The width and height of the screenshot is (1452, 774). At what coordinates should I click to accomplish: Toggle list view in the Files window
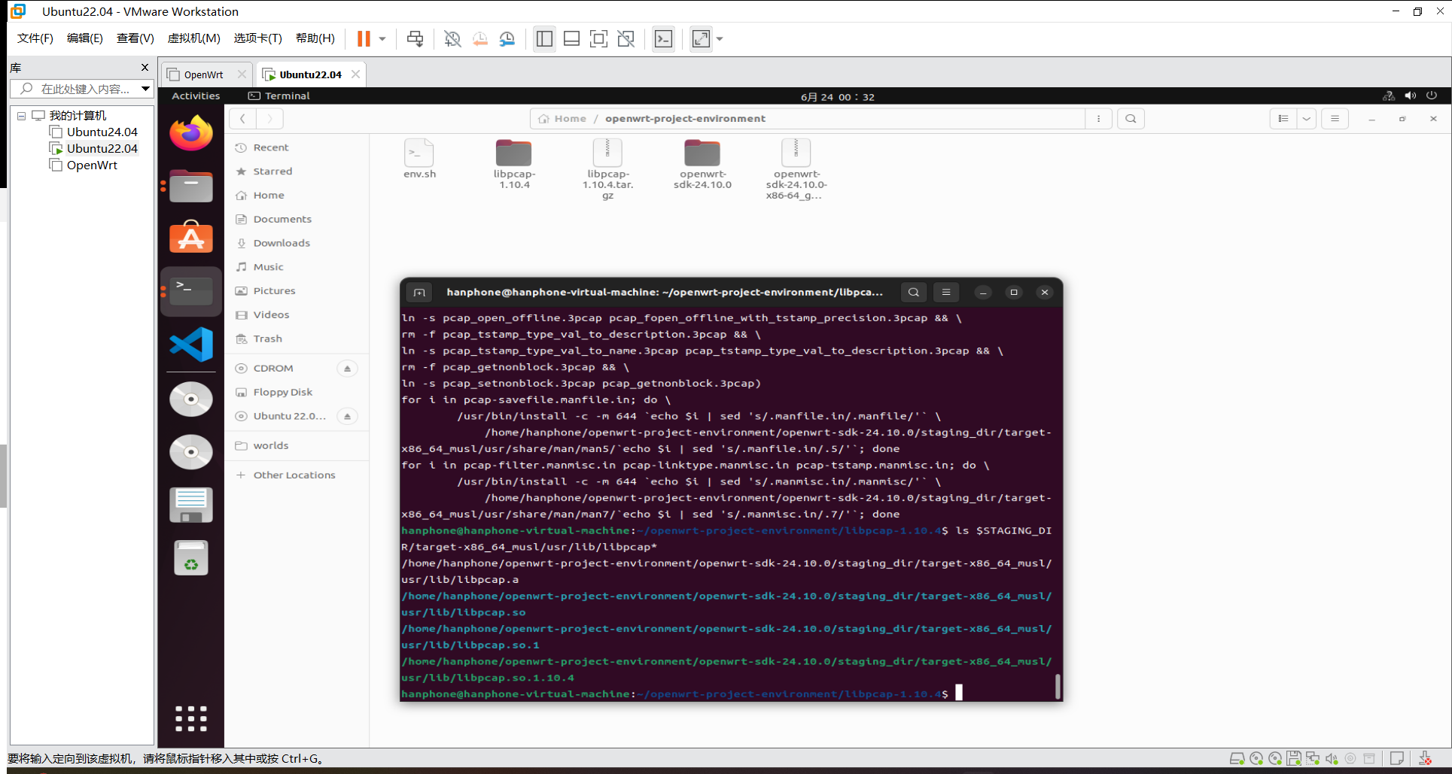pos(1283,119)
